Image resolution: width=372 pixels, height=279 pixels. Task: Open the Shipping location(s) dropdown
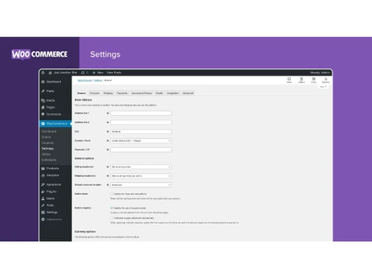pyautogui.click(x=141, y=176)
